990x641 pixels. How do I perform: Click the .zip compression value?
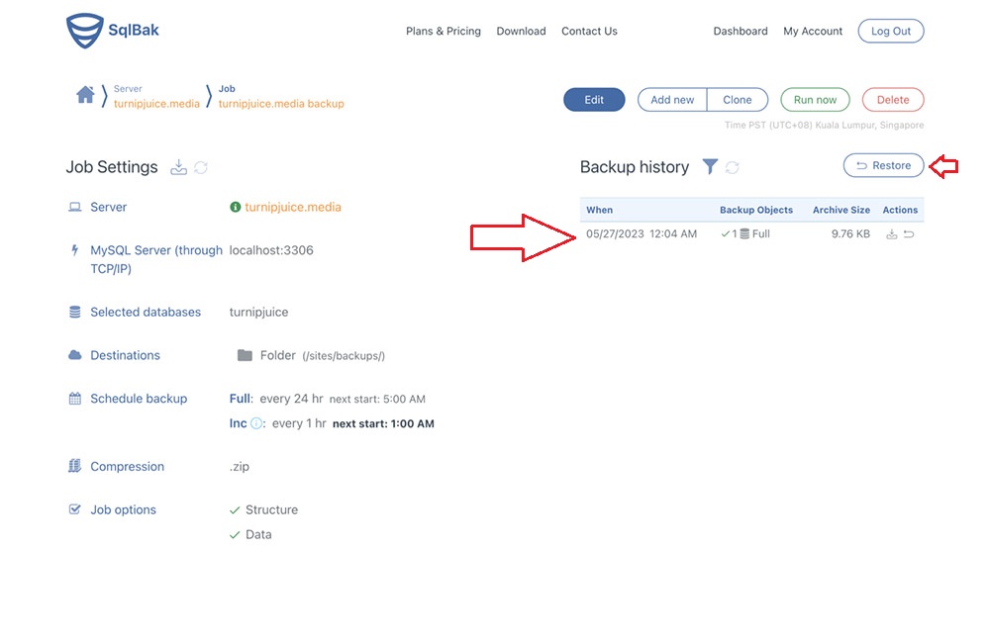tap(240, 466)
